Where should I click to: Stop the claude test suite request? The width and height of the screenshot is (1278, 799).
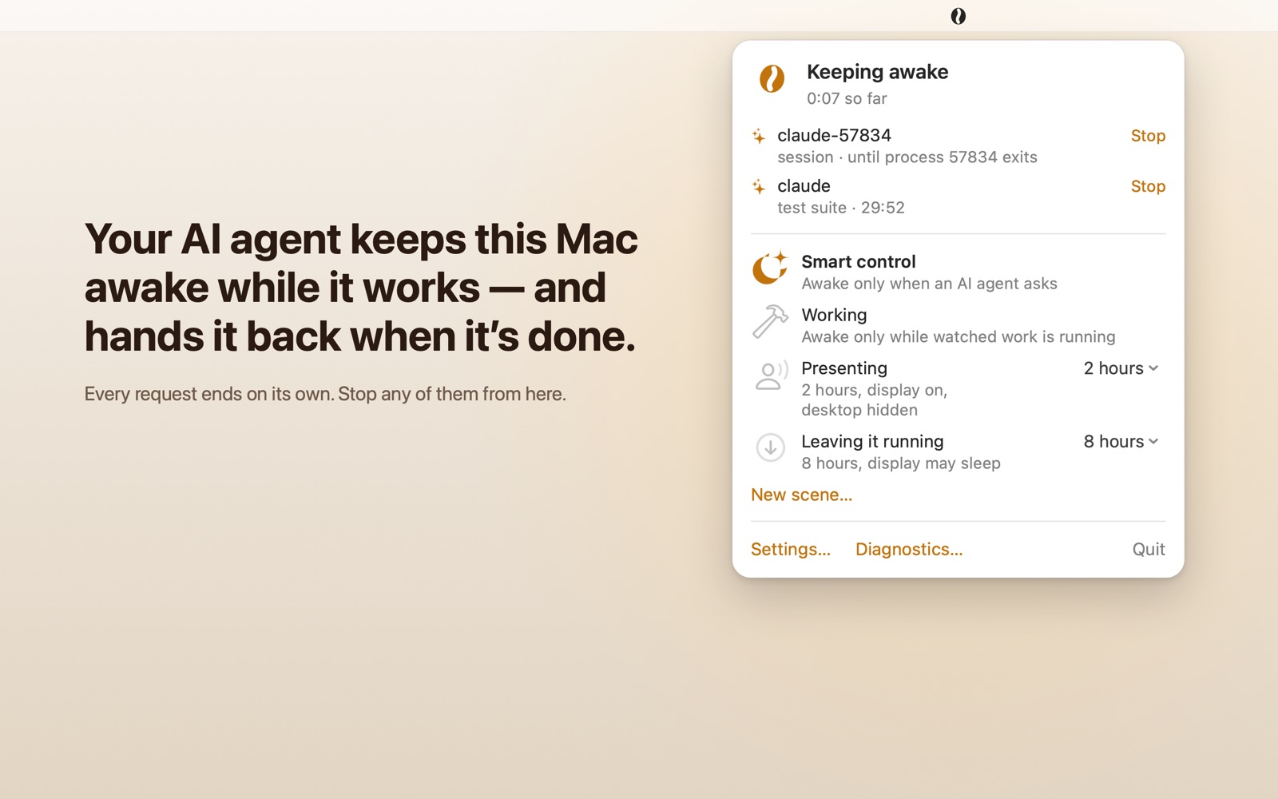tap(1148, 186)
